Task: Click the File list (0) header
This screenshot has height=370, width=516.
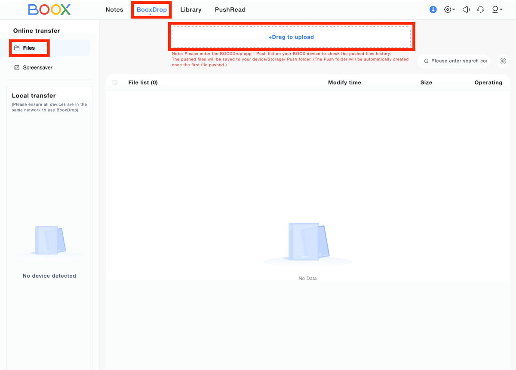Action: tap(143, 82)
